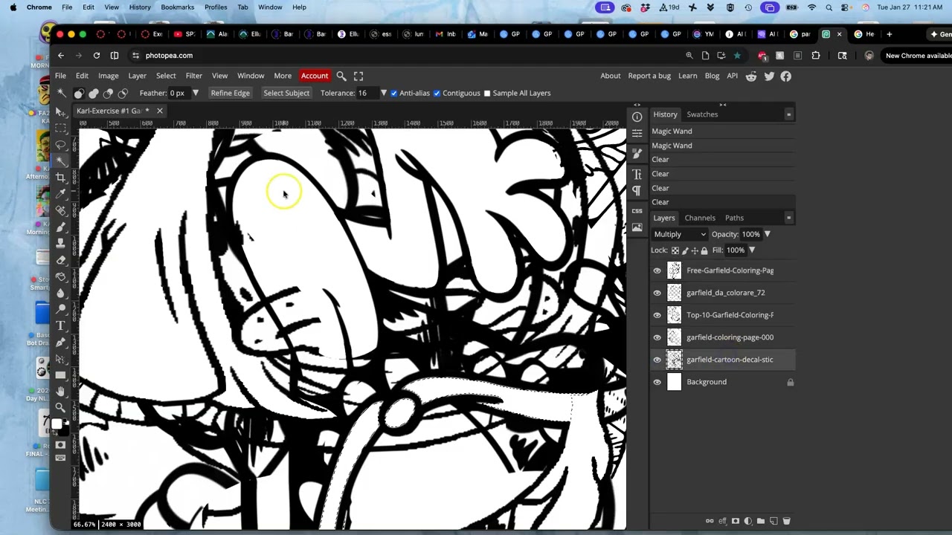The image size is (952, 535).
Task: Select the Eraser tool
Action: [x=61, y=259]
